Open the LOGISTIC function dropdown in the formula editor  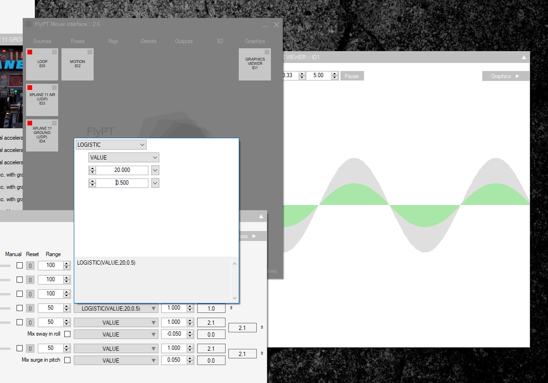[x=111, y=144]
